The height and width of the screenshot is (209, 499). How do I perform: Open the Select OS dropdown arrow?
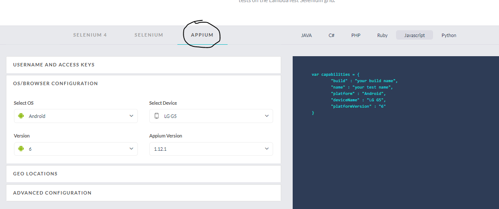click(131, 116)
